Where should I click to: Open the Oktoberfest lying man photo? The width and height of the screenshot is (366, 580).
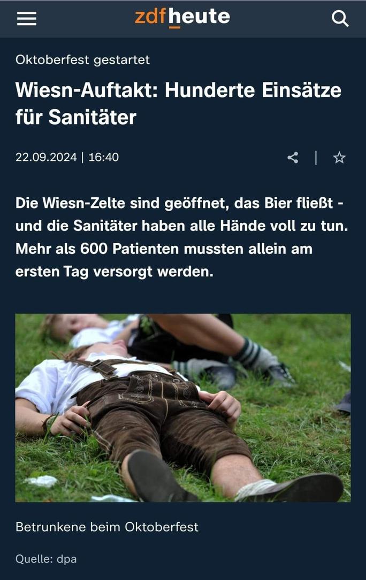(183, 408)
